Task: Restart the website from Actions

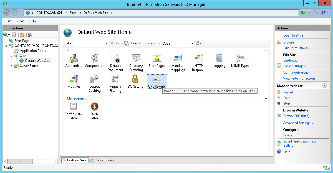Action: point(288,92)
